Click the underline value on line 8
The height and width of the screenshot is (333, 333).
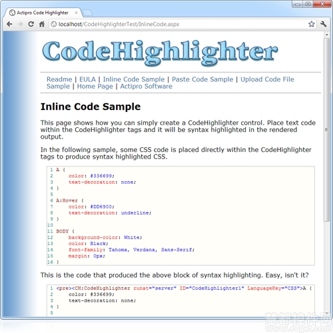[135, 212]
